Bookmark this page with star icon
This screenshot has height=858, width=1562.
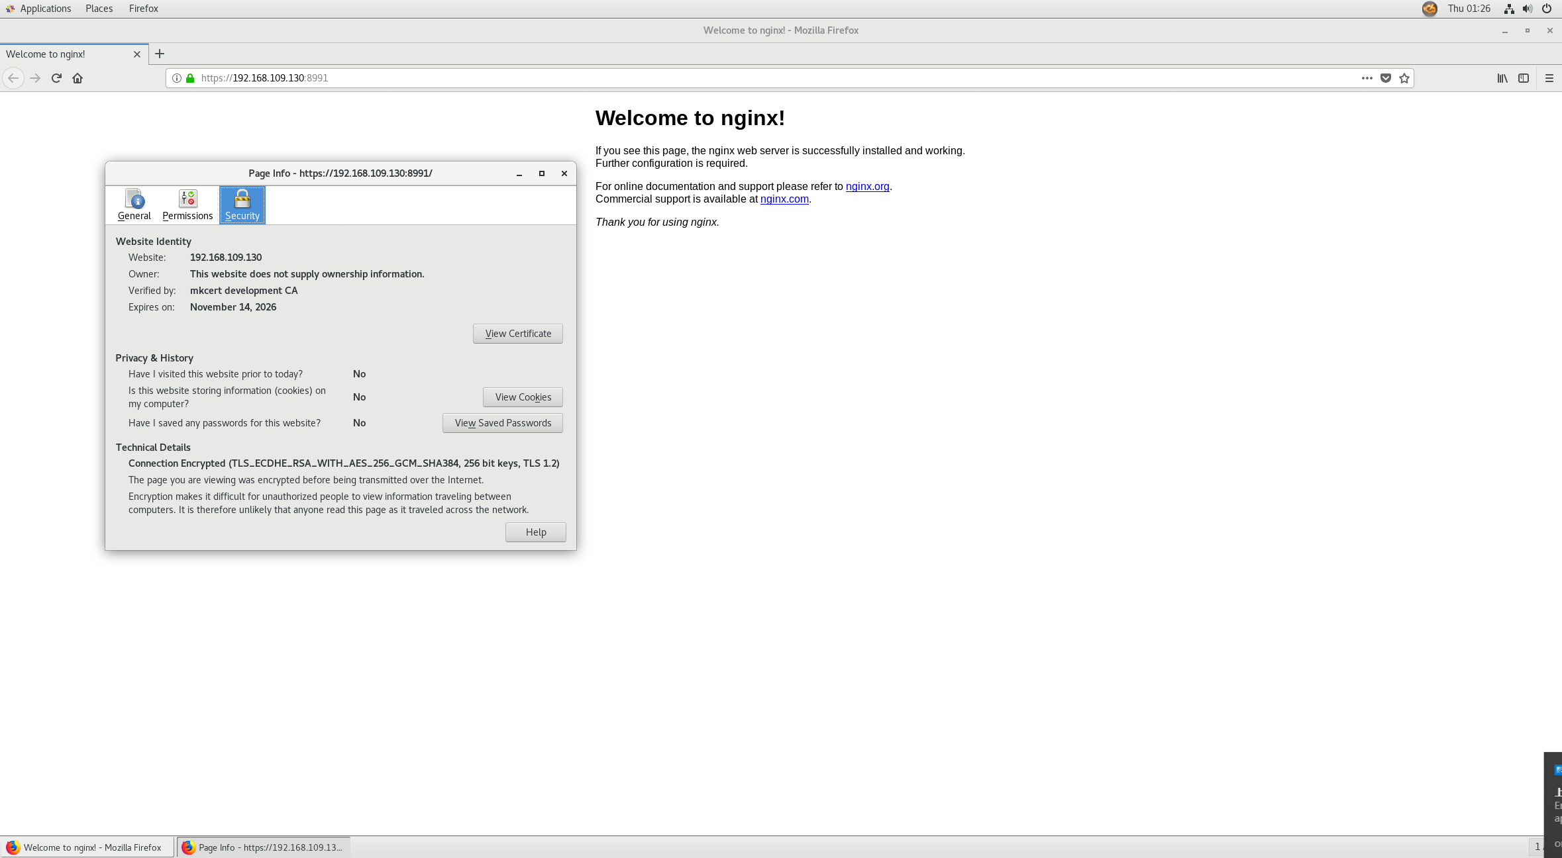pyautogui.click(x=1404, y=78)
